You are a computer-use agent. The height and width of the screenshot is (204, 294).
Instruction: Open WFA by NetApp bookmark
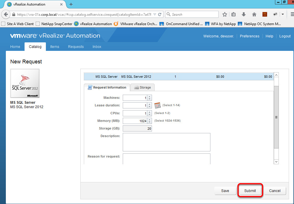coord(220,24)
